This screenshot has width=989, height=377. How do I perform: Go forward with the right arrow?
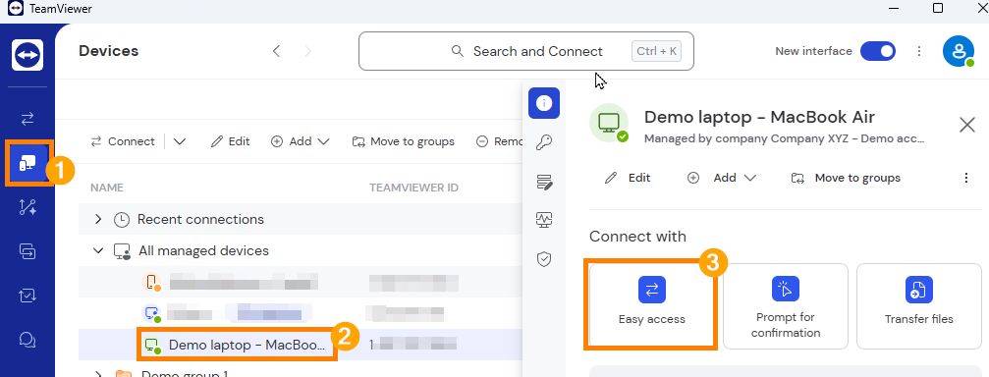pyautogui.click(x=307, y=51)
